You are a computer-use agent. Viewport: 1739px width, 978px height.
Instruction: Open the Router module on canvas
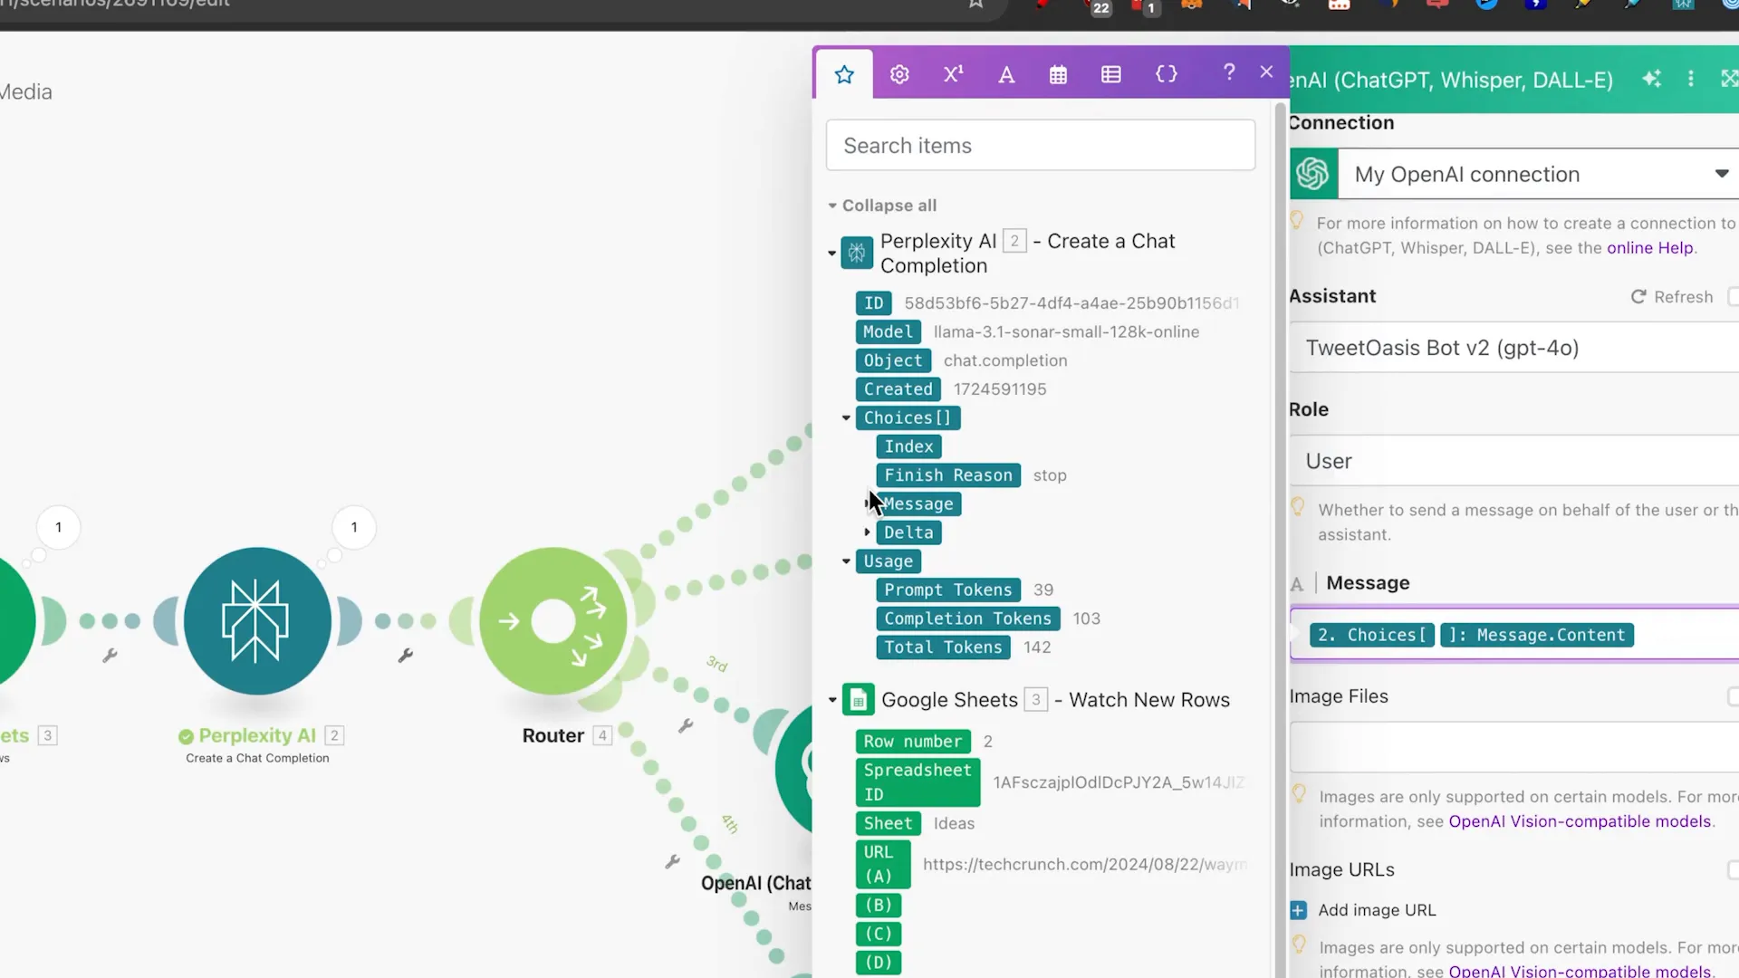pyautogui.click(x=553, y=621)
